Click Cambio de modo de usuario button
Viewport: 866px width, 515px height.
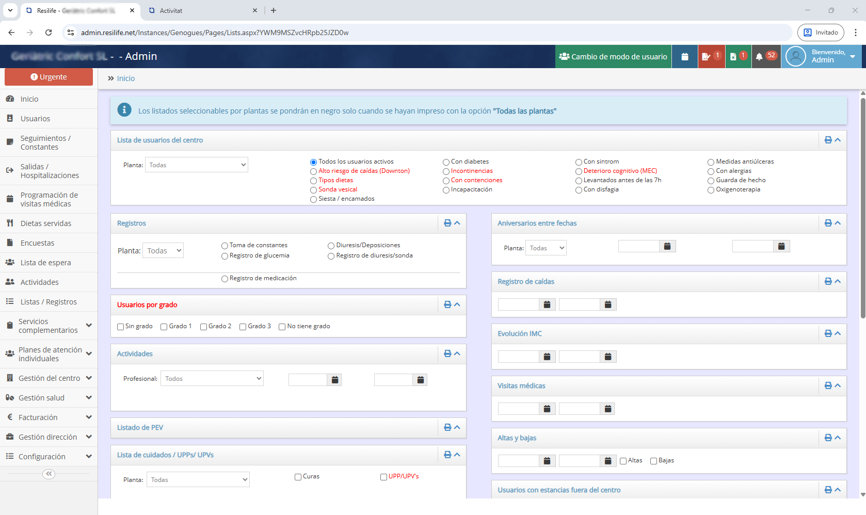[613, 57]
